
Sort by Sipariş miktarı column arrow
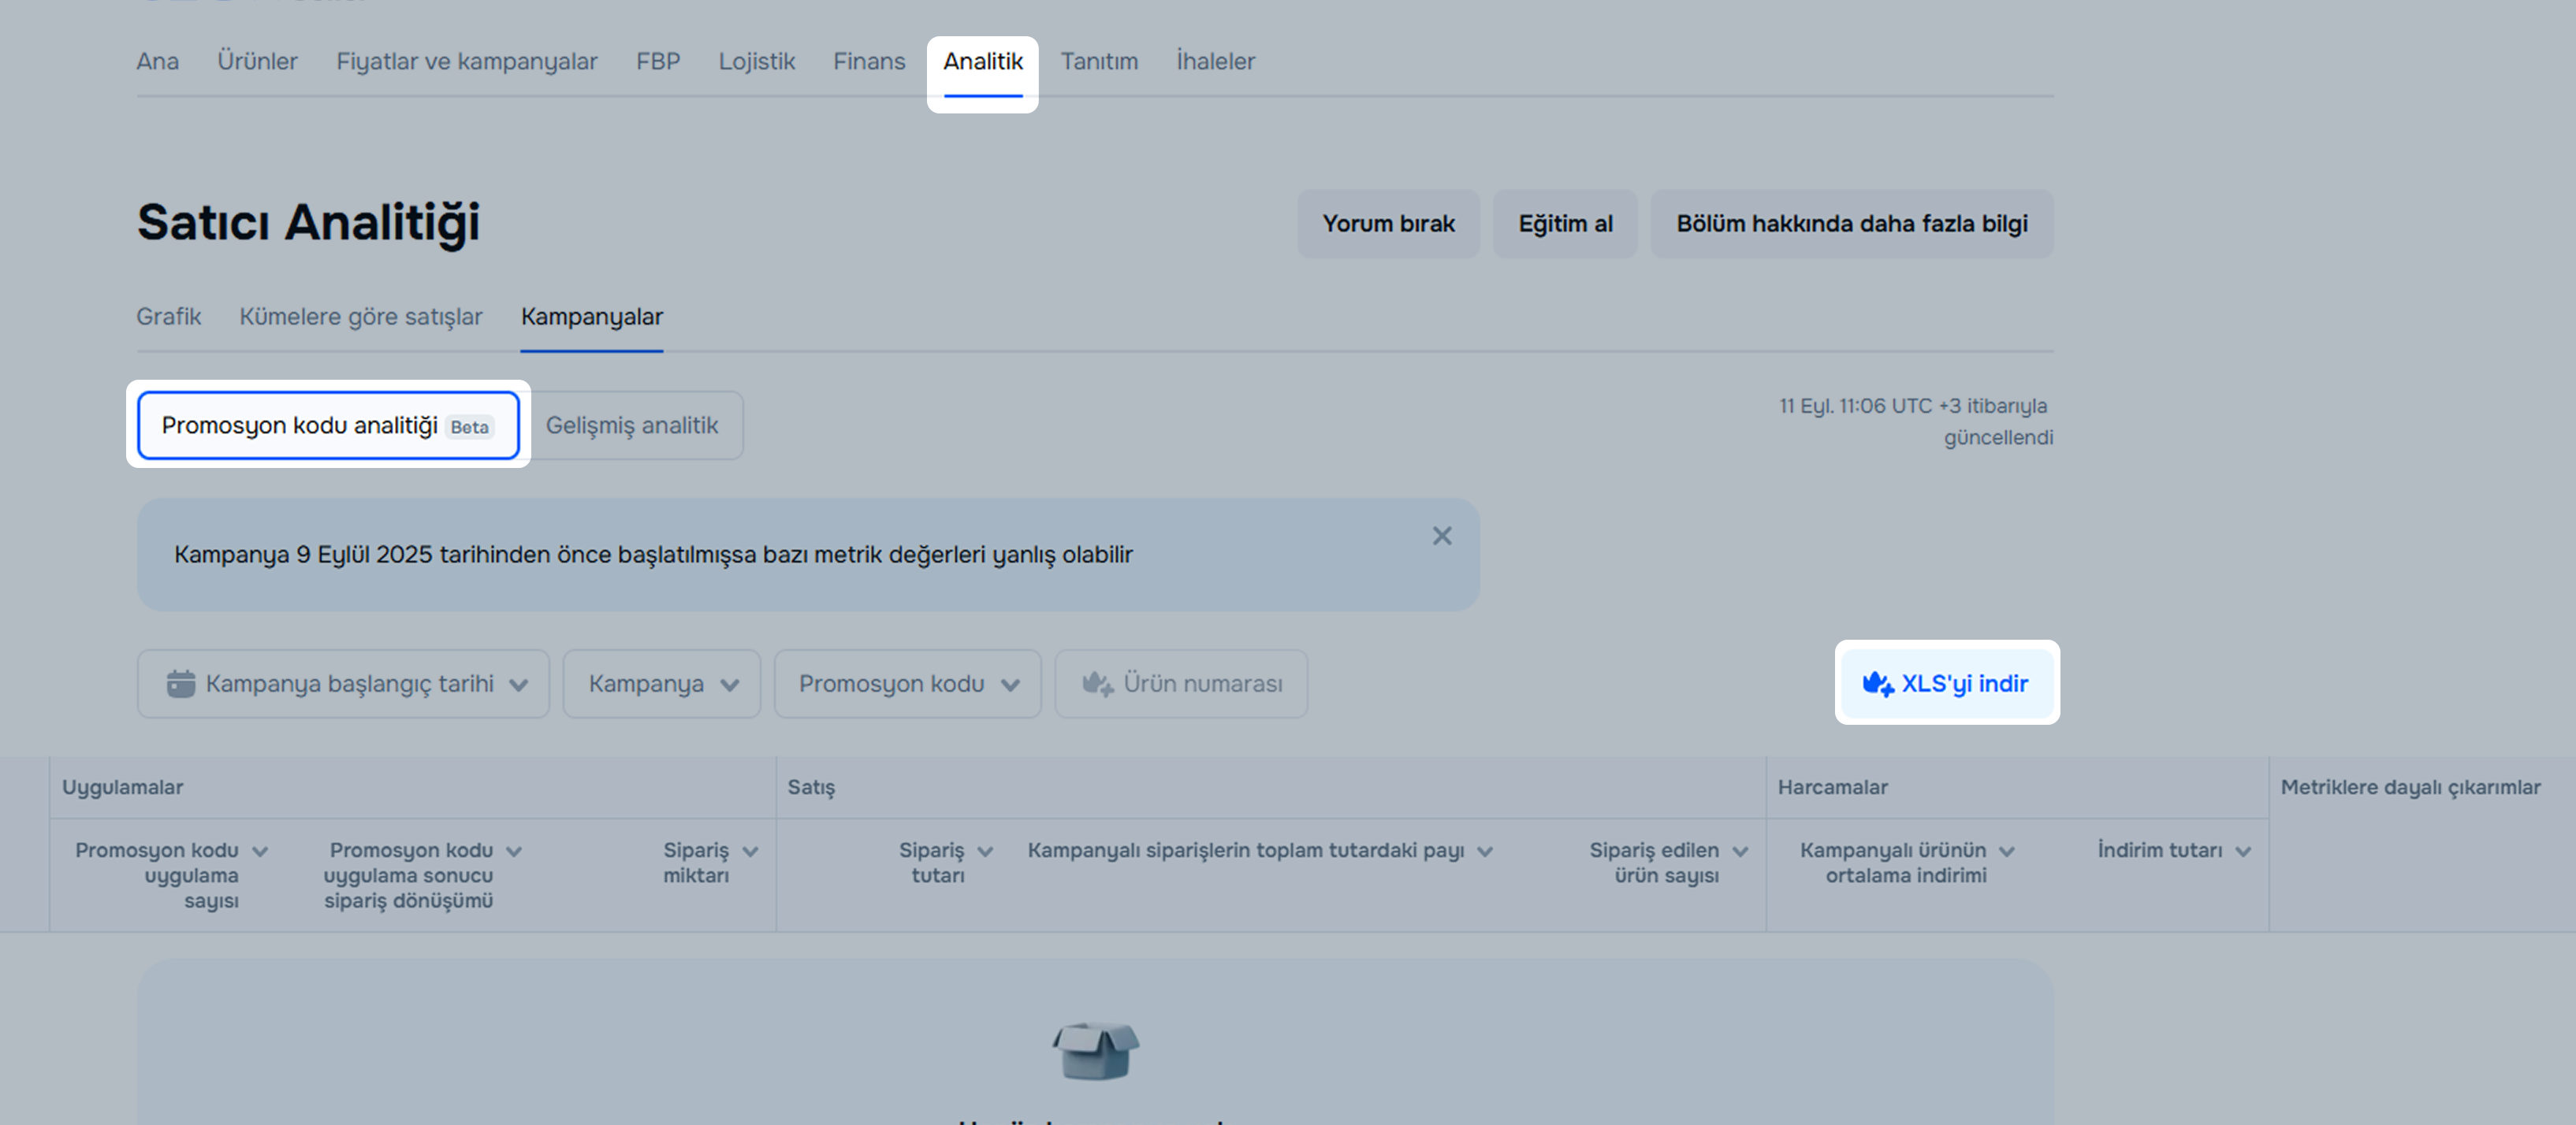pyautogui.click(x=750, y=852)
